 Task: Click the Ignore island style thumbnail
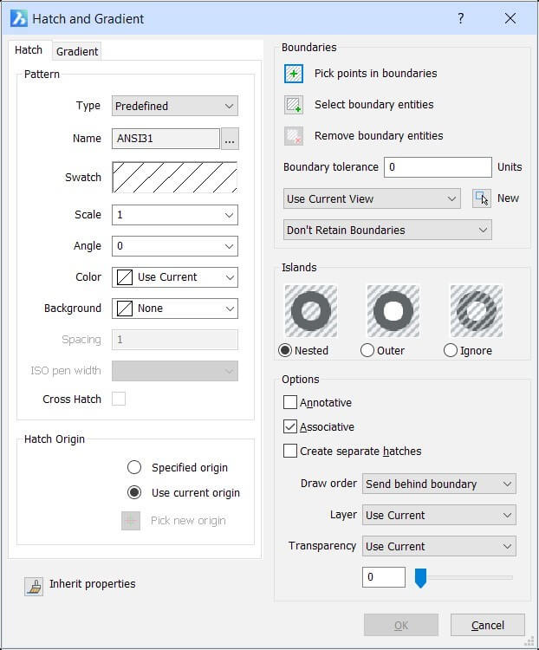tap(477, 311)
